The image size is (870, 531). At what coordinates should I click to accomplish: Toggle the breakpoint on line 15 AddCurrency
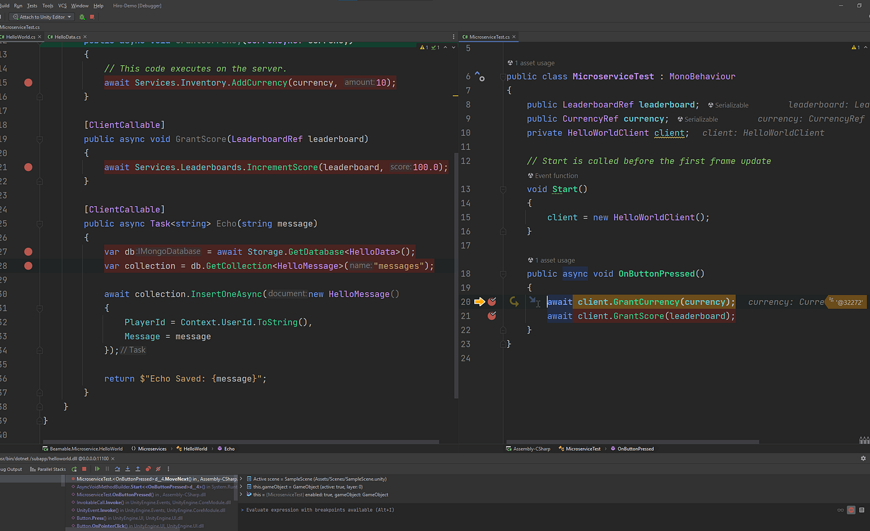pyautogui.click(x=27, y=83)
